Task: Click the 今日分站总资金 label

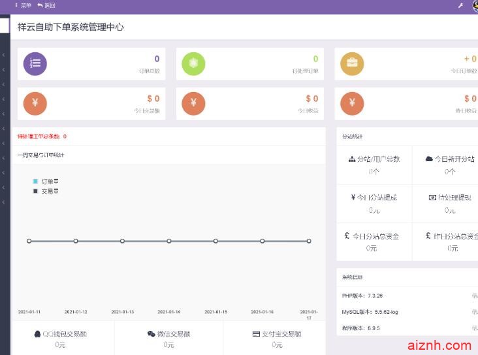Action: (x=375, y=236)
